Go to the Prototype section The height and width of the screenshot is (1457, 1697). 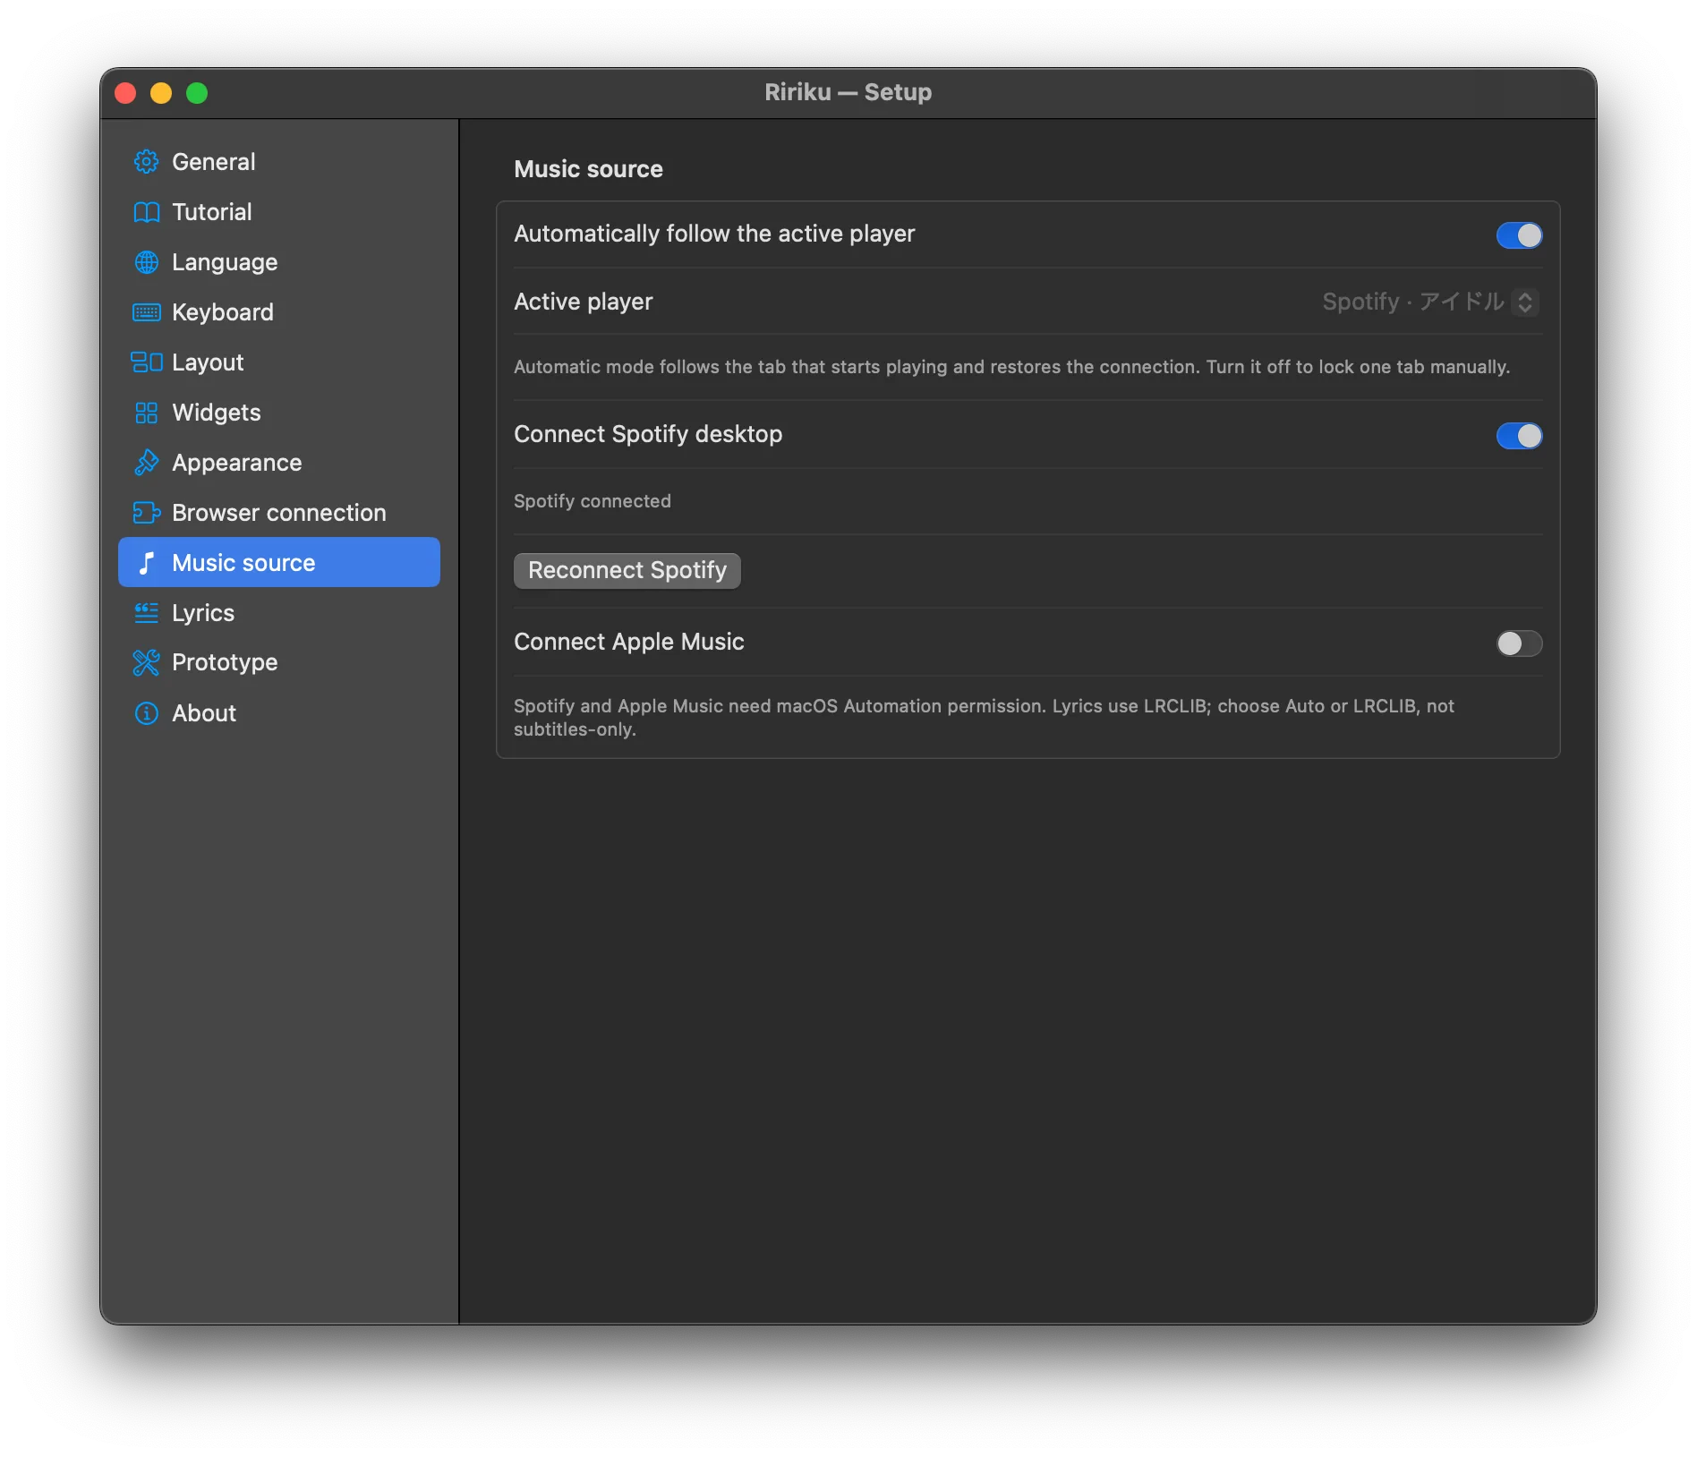click(279, 662)
